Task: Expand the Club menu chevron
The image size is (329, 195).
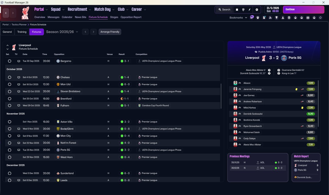Action: [x=127, y=10]
